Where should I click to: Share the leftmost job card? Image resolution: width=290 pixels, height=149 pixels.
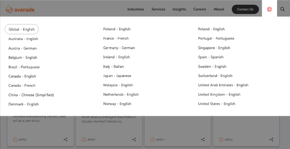[x=65, y=140]
